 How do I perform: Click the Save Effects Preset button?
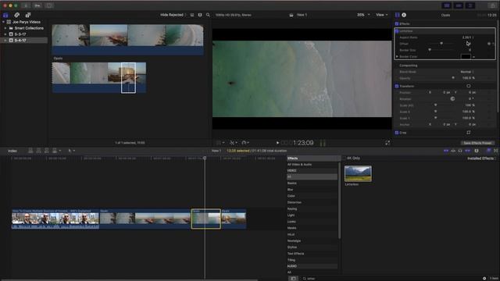477,143
